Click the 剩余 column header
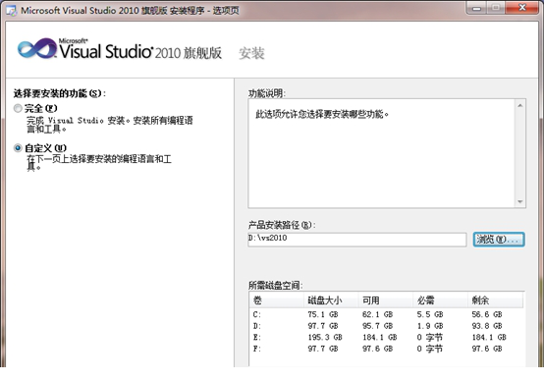The width and height of the screenshot is (544, 381). [x=496, y=300]
